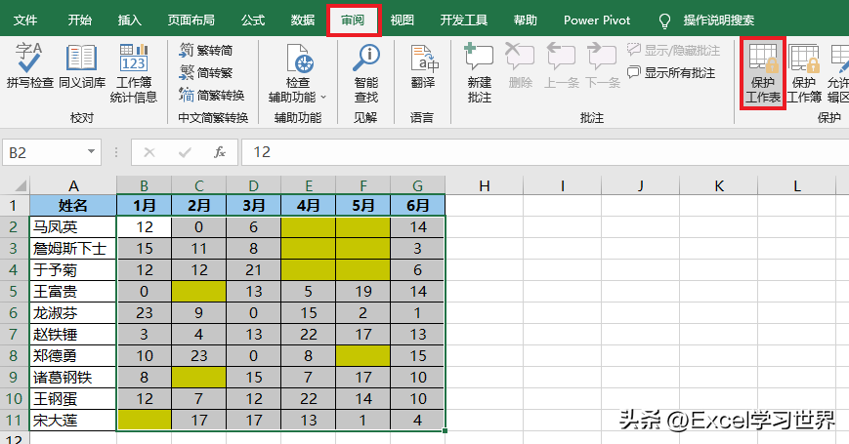Viewport: 849px width, 444px height.
Task: Switch to the Power Pivot tab
Action: point(597,20)
